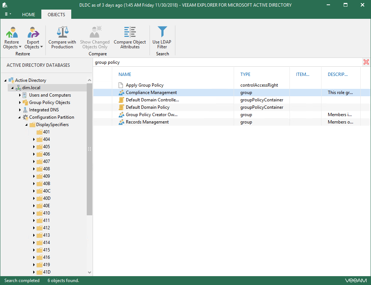This screenshot has width=371, height=285.
Task: Click the 6 objects found status text
Action: pos(63,281)
